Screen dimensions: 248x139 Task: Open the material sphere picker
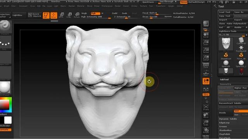(5, 88)
